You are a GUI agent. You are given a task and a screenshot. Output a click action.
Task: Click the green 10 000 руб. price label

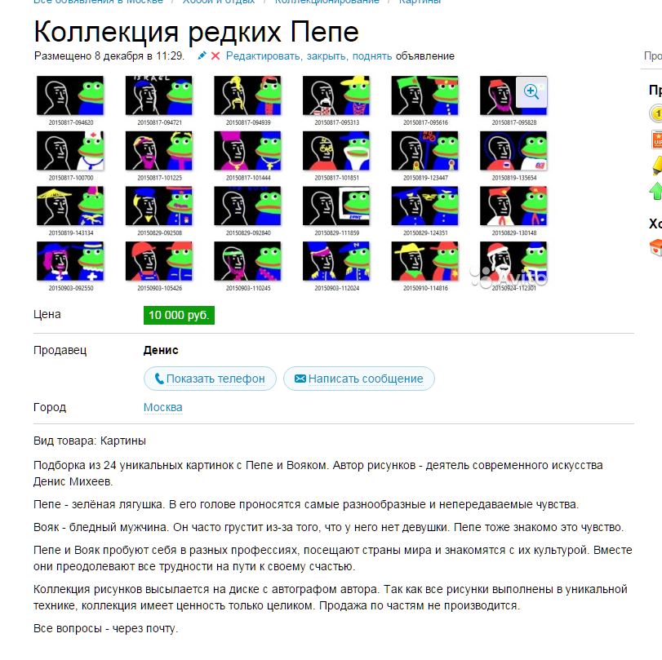pyautogui.click(x=179, y=315)
